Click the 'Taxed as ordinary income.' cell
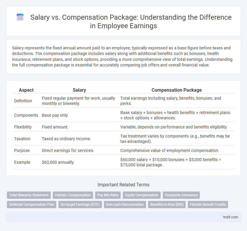The image size is (247, 231). (x=79, y=139)
